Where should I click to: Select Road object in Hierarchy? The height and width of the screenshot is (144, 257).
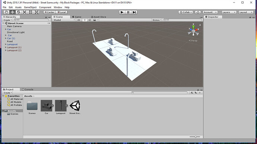[10, 41]
